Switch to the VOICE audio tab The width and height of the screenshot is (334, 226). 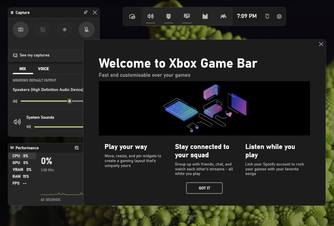[x=43, y=69]
